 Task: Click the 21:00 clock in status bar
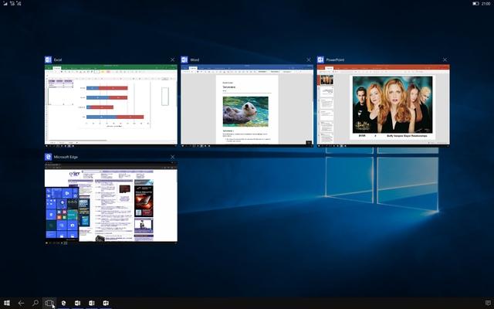[x=486, y=3]
